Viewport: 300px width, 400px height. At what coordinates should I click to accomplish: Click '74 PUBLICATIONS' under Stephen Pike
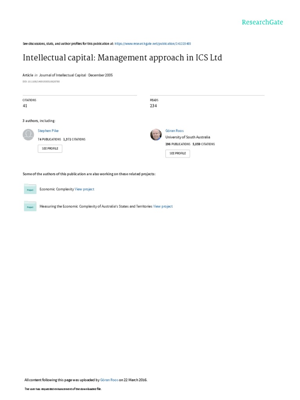(50, 139)
